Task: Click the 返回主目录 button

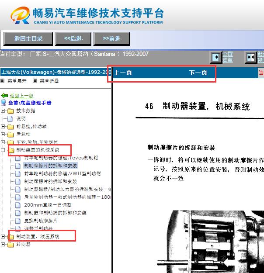Action: [28, 38]
